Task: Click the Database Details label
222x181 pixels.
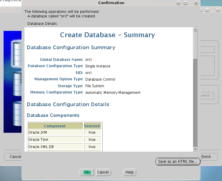Action: click(x=42, y=24)
